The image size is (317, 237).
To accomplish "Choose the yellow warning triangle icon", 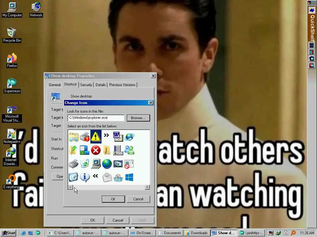I will click(x=96, y=137).
